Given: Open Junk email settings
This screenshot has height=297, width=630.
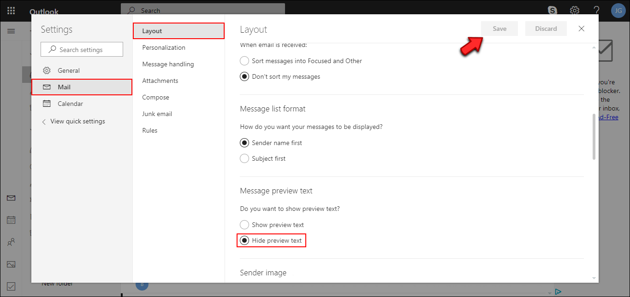Looking at the screenshot, I should click(178, 114).
